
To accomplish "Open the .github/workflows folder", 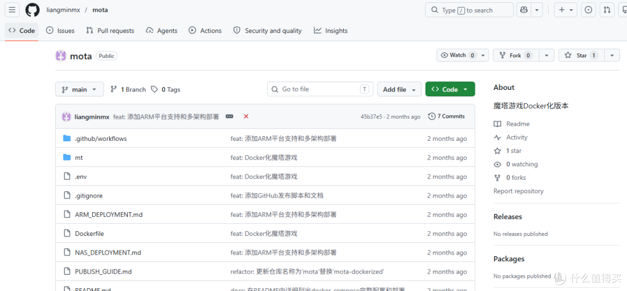I will click(x=101, y=139).
